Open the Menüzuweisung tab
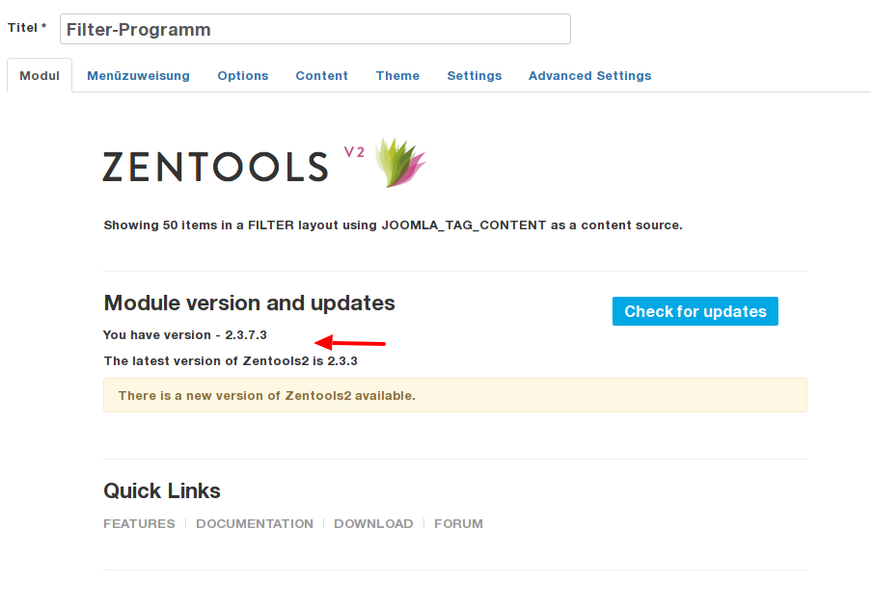Screen dimensions: 871x607 138,75
